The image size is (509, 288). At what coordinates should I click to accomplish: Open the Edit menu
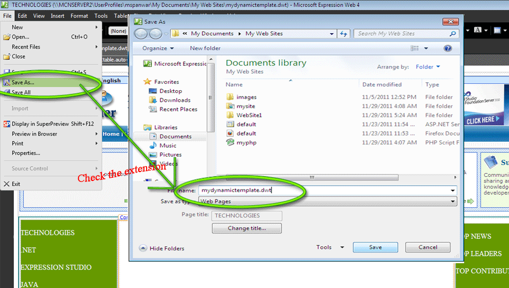[22, 16]
